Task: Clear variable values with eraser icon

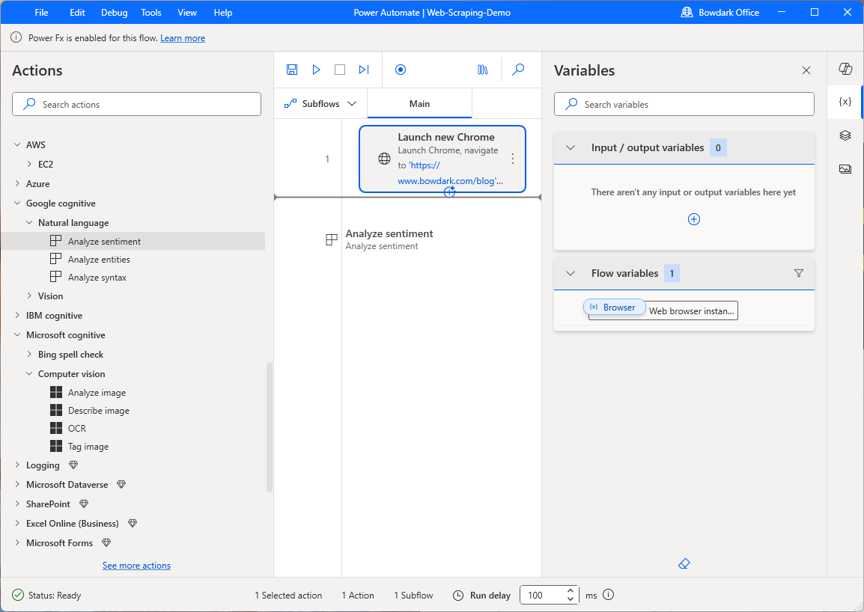Action: (x=684, y=563)
